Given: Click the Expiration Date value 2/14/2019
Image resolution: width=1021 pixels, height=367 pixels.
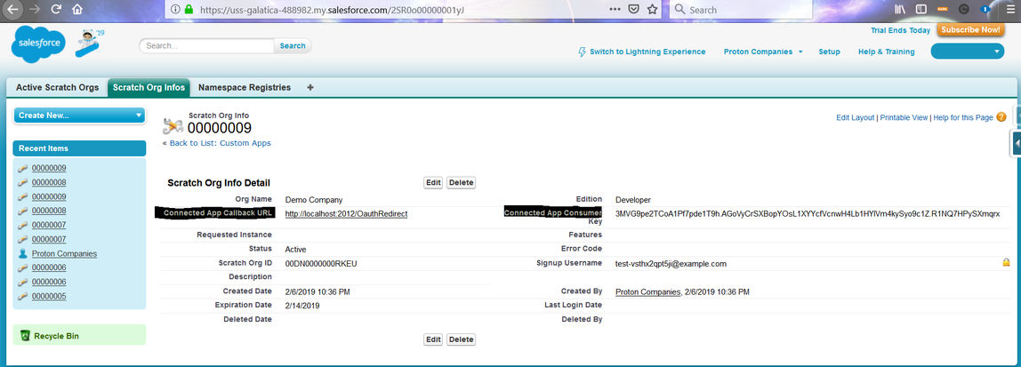Looking at the screenshot, I should [302, 305].
